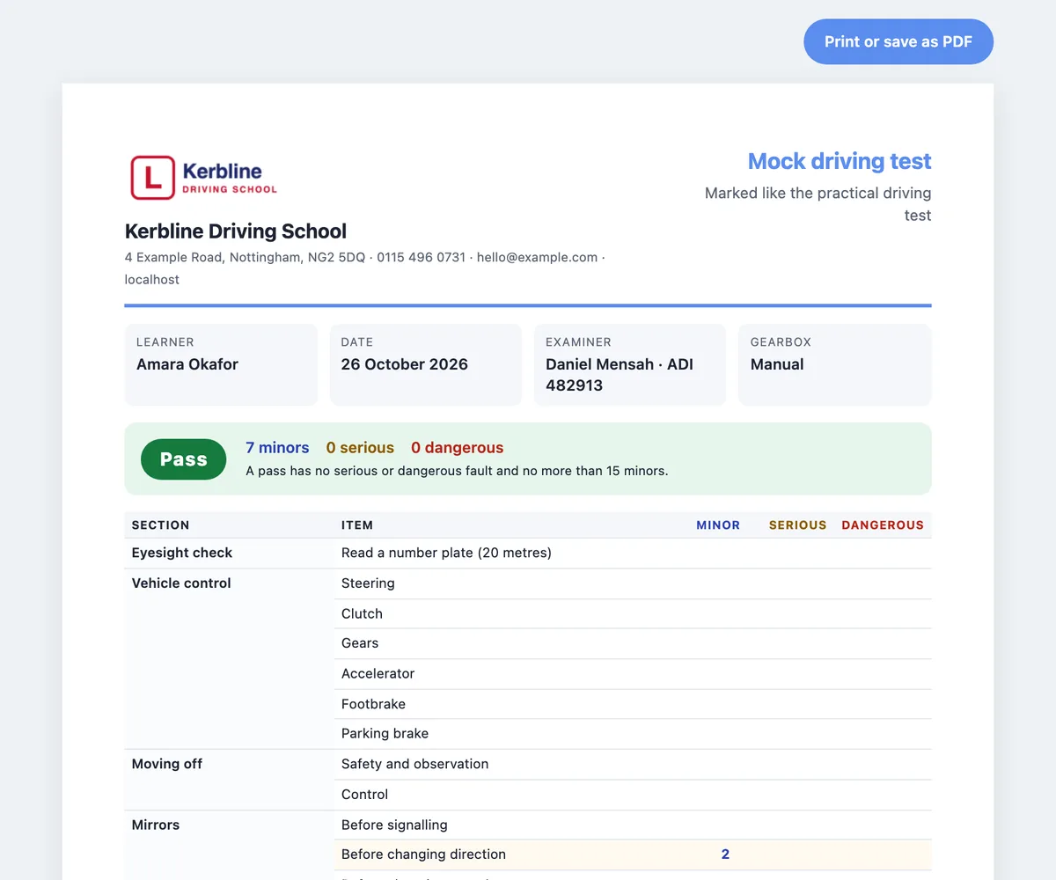
Task: Click the Print or save as PDF button
Action: pos(898,41)
